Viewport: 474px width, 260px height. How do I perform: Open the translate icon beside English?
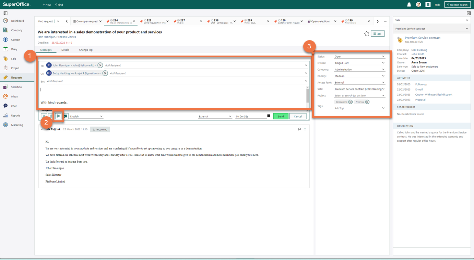(x=66, y=116)
